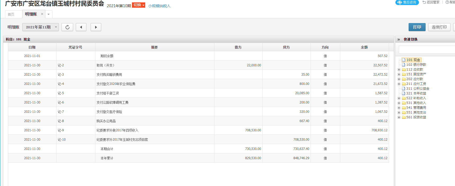Switch to the 首页 tab
Screen dimensions: 455x186
pyautogui.click(x=11, y=14)
